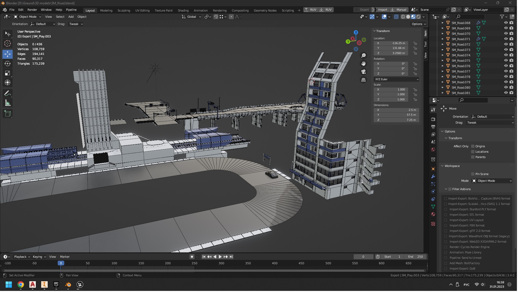Toggle the camera view icon
Screen dimensions: 518x292
364,72
